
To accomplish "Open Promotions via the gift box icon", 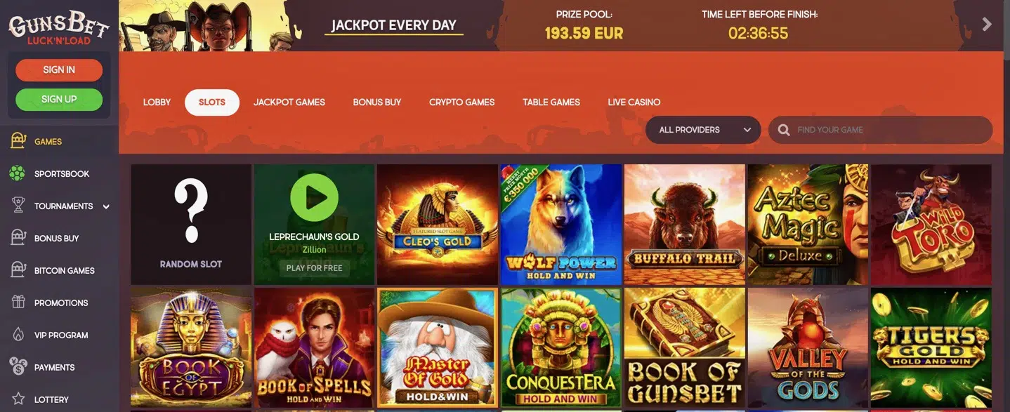I will [x=18, y=303].
